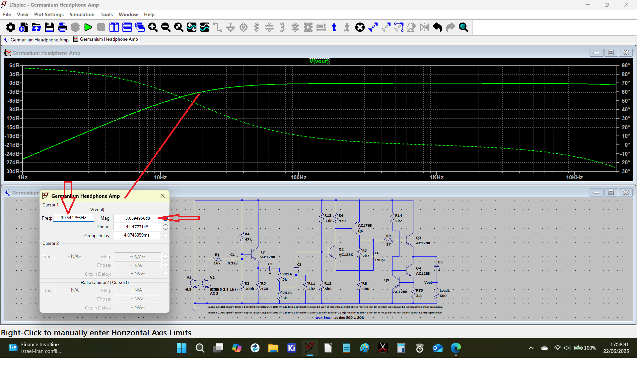Viewport: 637px width, 390px height.
Task: Zoom in with the plus magnifier icon
Action: coord(153,27)
